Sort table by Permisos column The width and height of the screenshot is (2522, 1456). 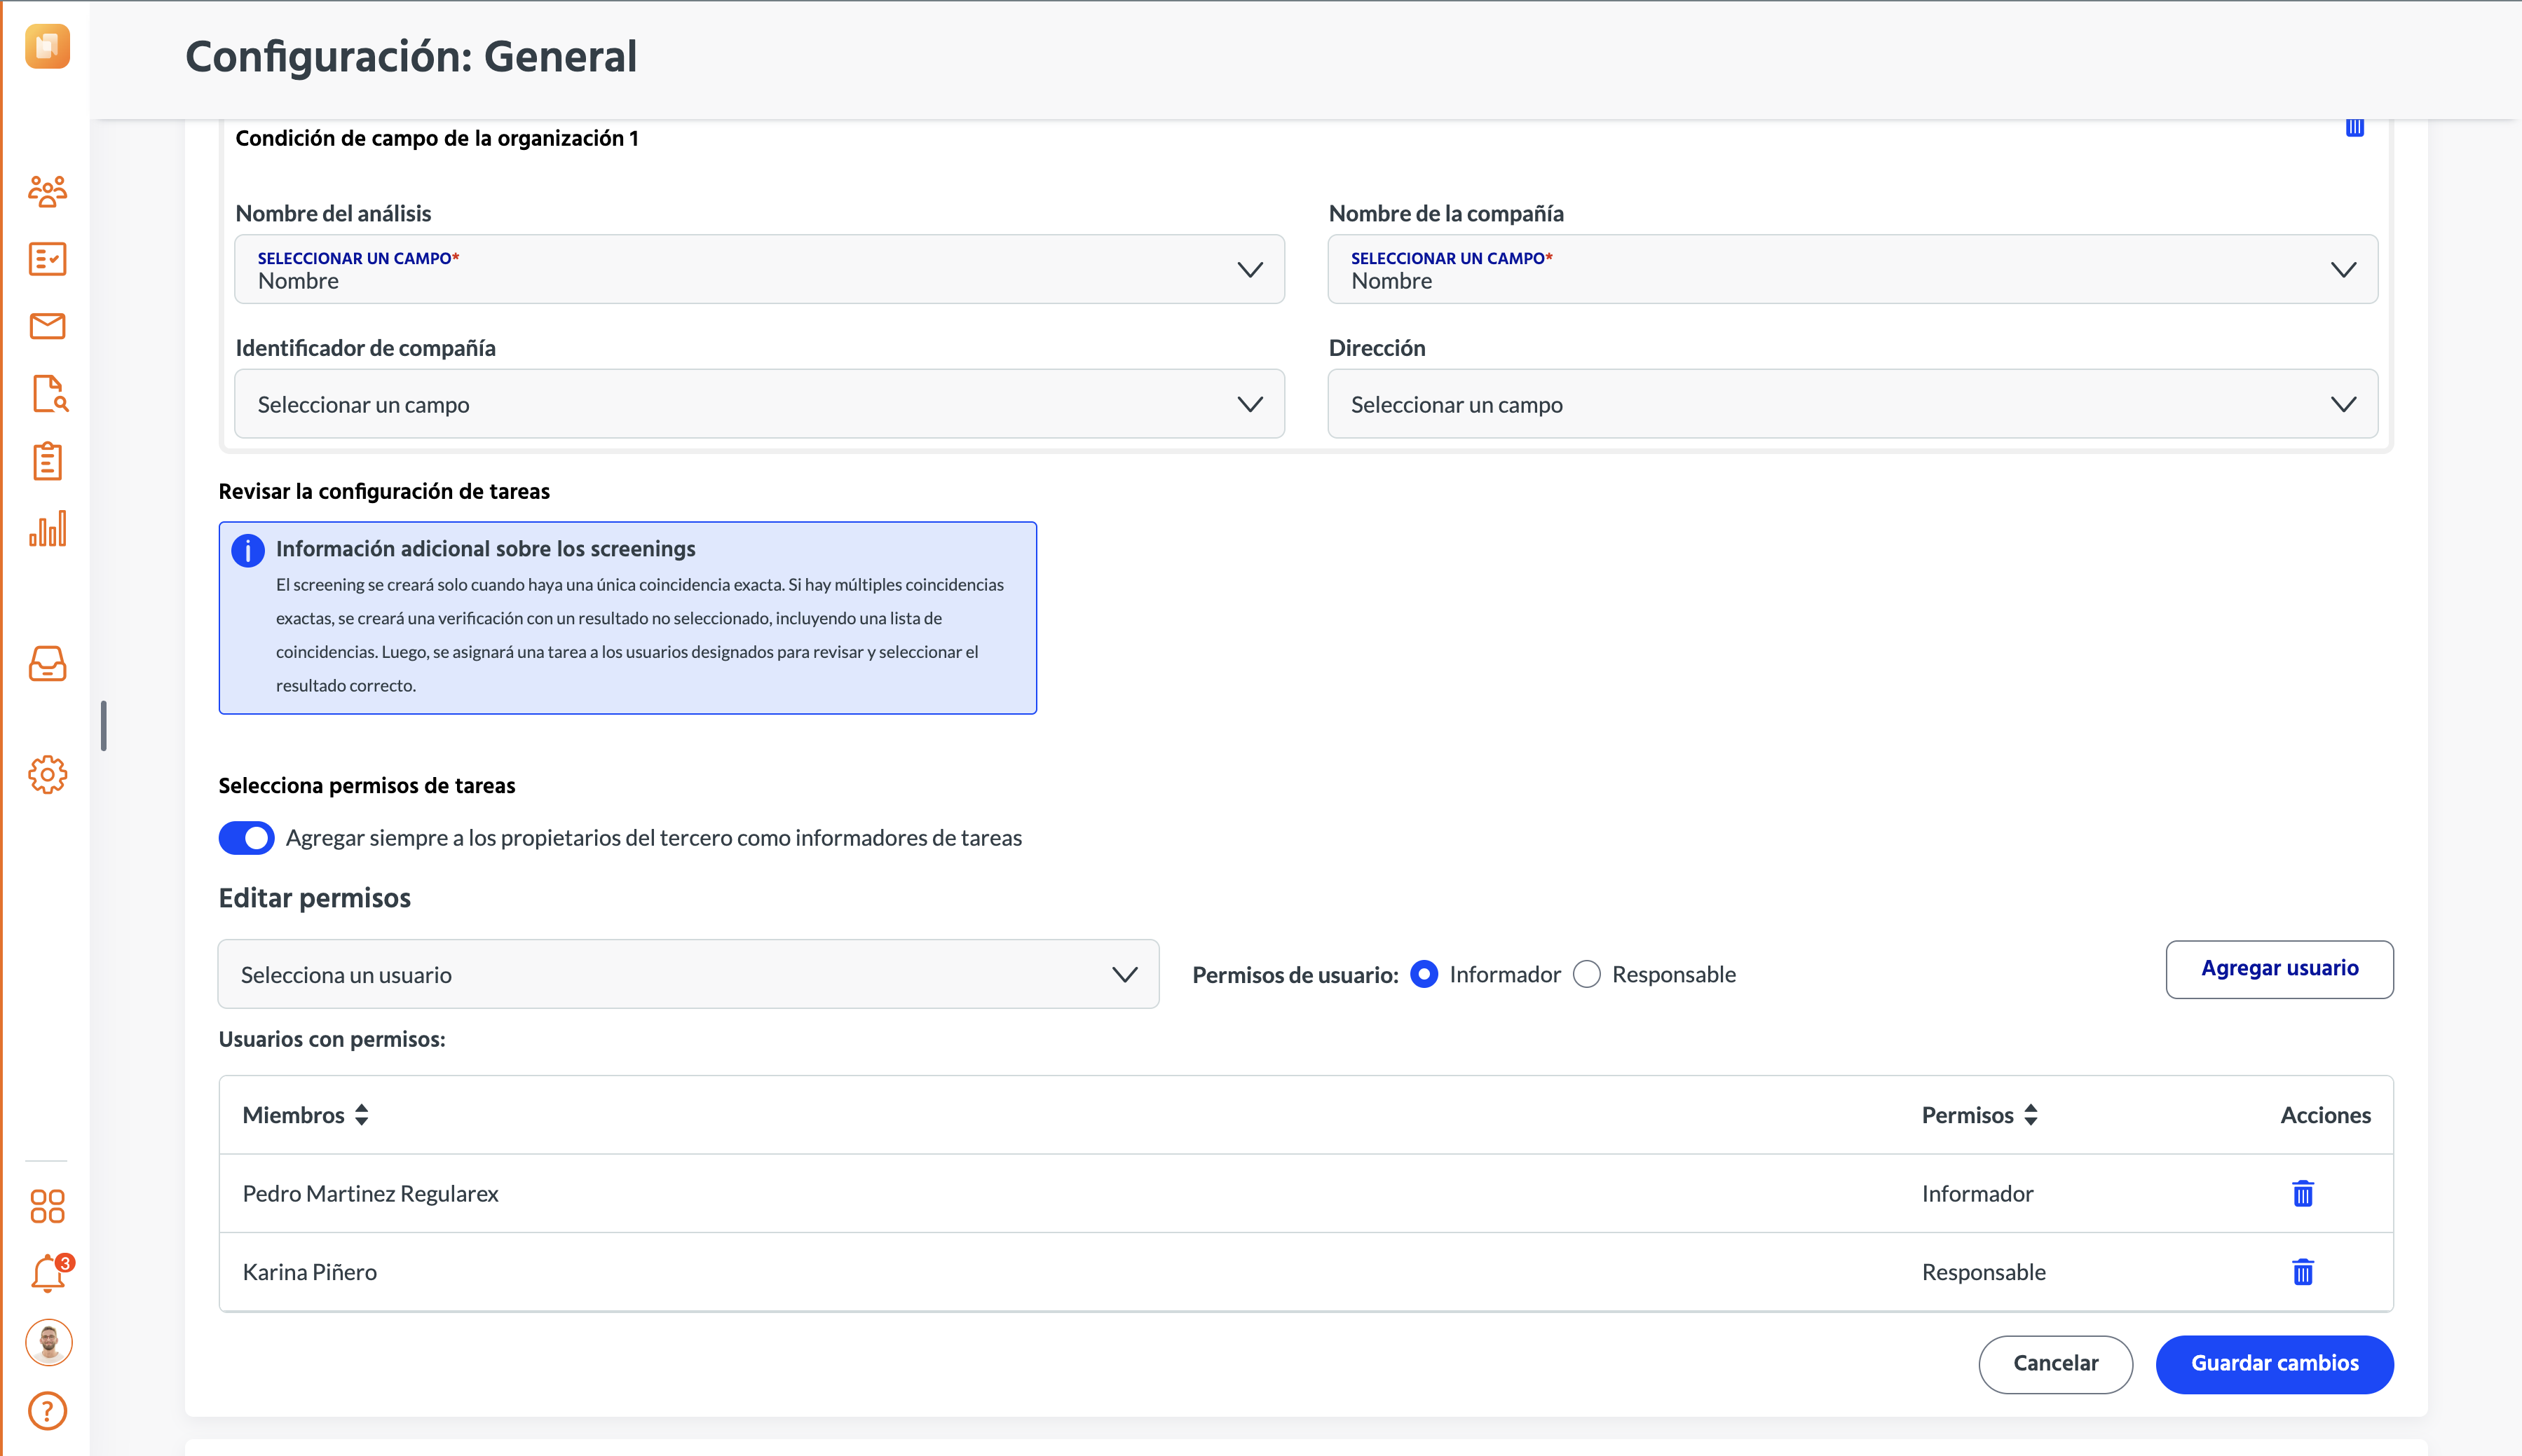(1979, 1115)
